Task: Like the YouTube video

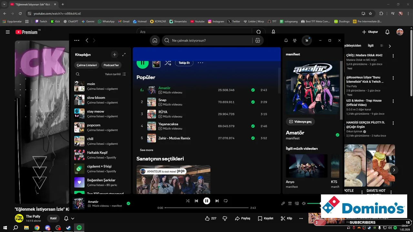Action: (x=211, y=218)
